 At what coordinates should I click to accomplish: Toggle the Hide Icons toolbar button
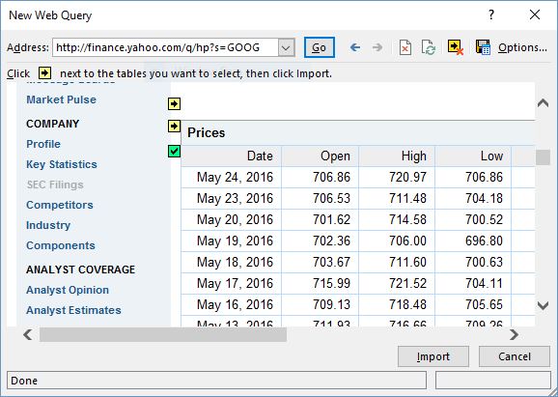pyautogui.click(x=456, y=47)
